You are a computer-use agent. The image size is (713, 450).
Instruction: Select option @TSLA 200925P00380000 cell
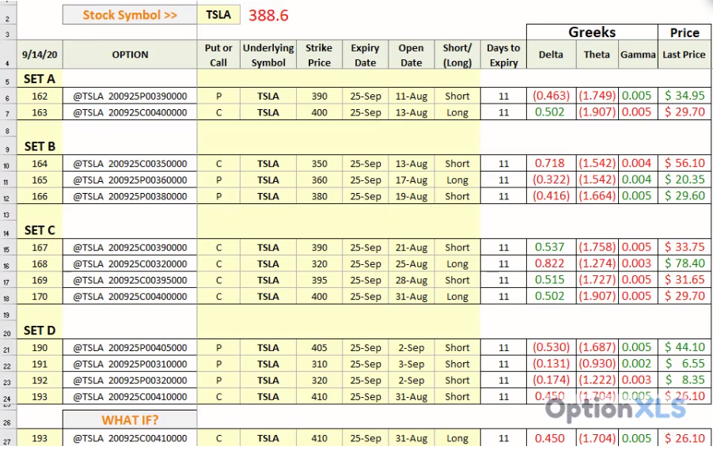pos(130,196)
